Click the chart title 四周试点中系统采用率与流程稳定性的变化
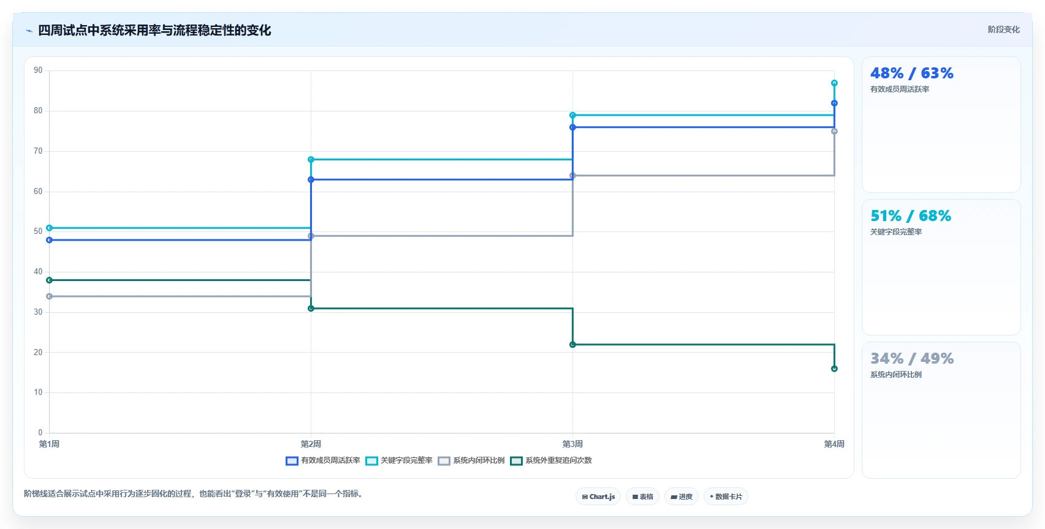1045x529 pixels. click(154, 31)
